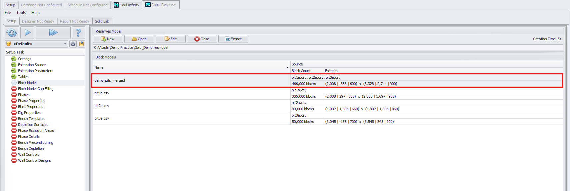Open help with the question mark icon

click(79, 33)
